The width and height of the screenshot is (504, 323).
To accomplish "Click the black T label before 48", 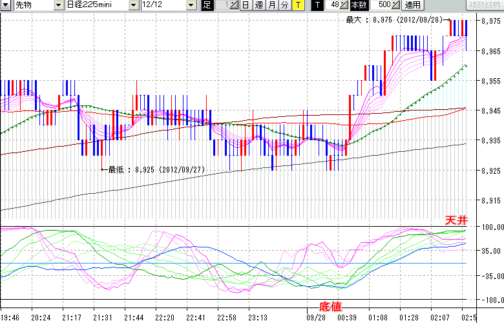I will tap(317, 5).
